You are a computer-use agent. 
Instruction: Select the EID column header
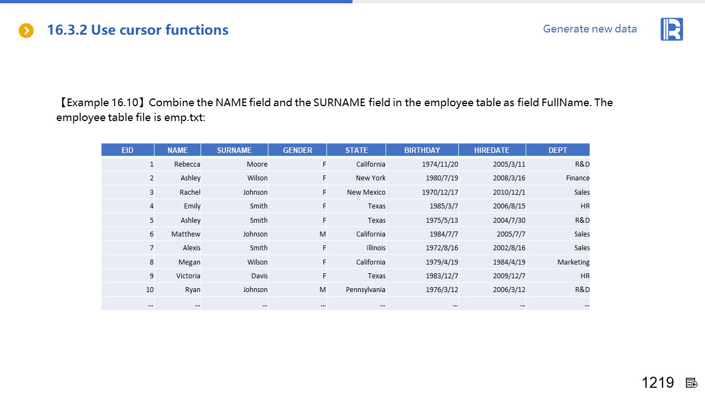pyautogui.click(x=127, y=150)
